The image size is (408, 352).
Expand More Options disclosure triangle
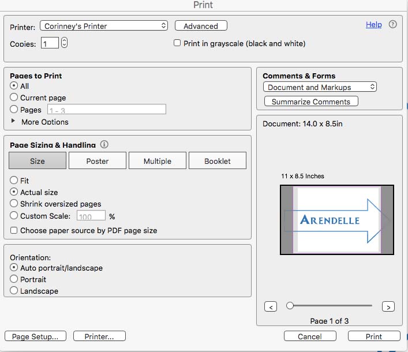tap(14, 122)
